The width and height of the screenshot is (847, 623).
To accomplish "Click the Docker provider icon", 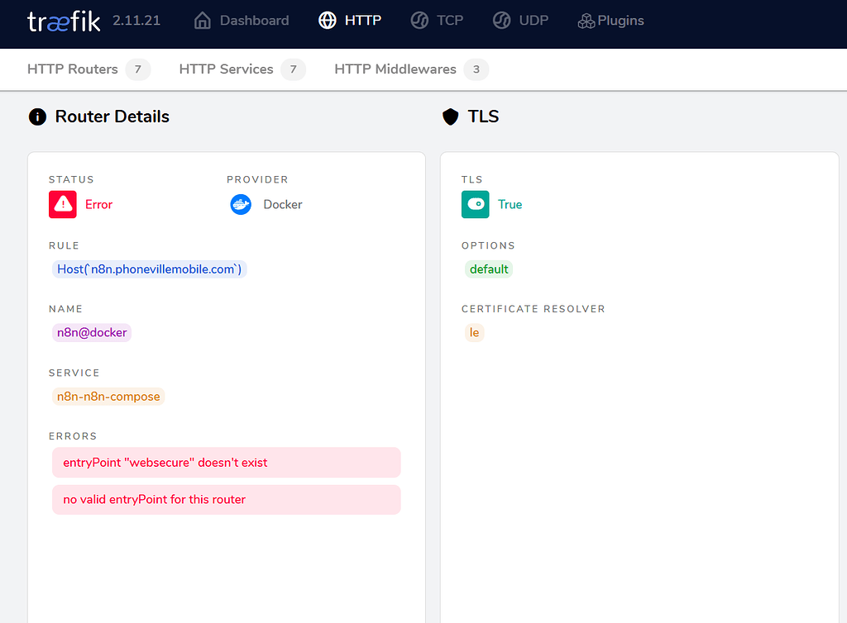I will click(x=240, y=204).
